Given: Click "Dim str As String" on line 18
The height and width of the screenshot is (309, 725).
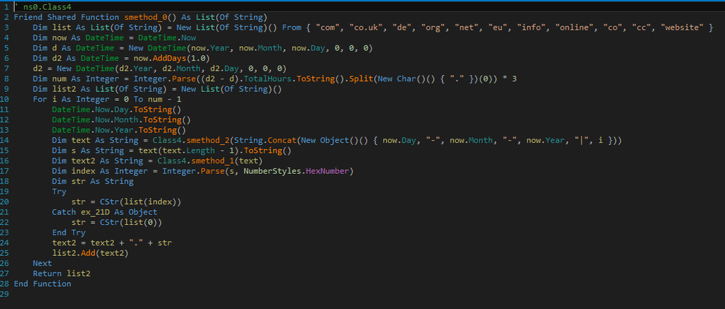Looking at the screenshot, I should tap(93, 181).
